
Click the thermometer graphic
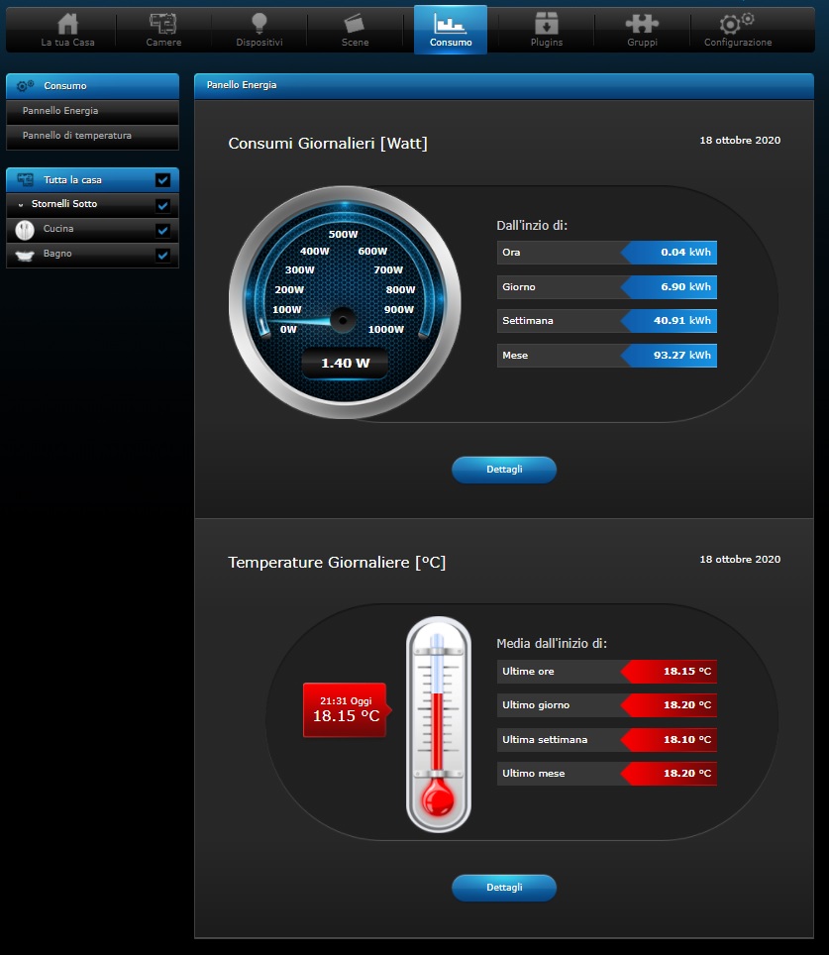coord(438,724)
